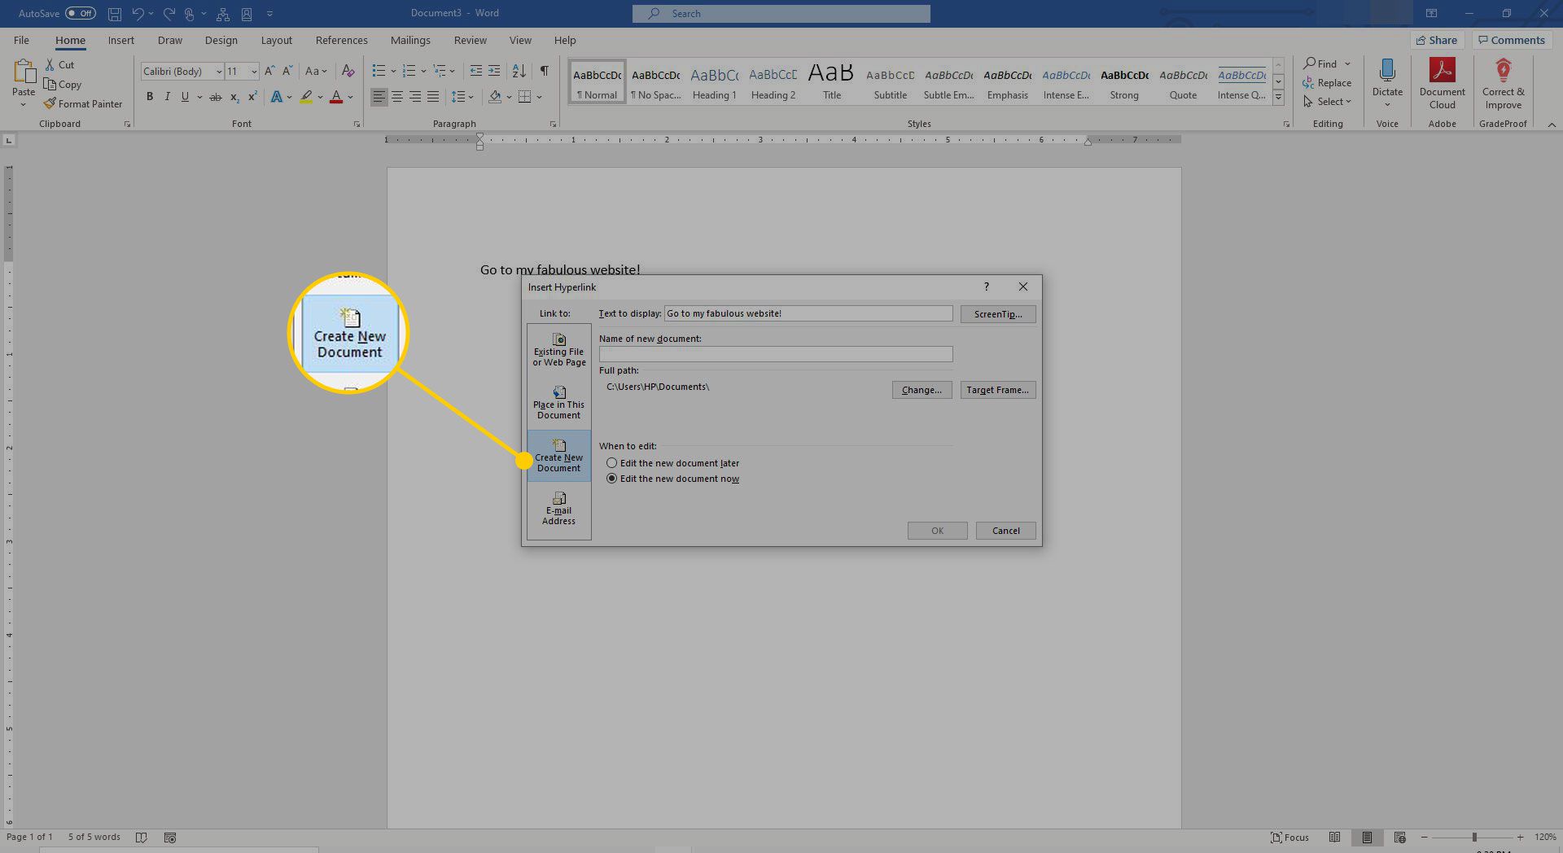Image resolution: width=1563 pixels, height=853 pixels.
Task: Switch to Web Layout view
Action: point(1399,838)
